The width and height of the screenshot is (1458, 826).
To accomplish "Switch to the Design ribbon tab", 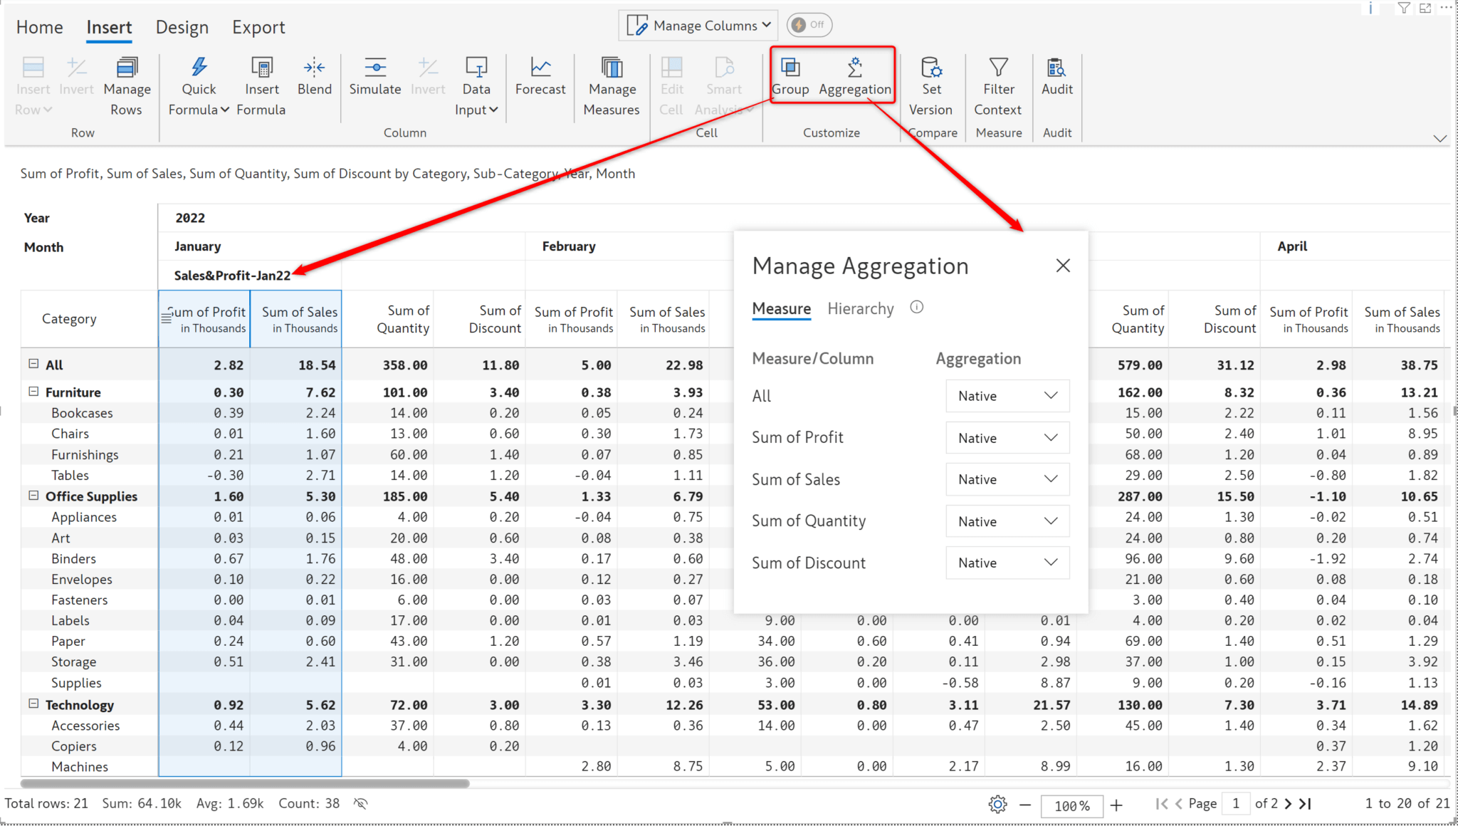I will [182, 27].
